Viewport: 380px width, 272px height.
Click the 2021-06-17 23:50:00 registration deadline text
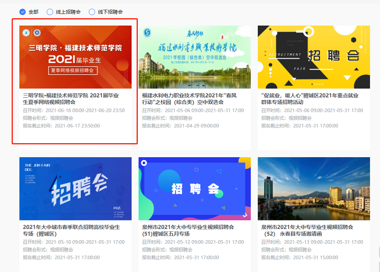pyautogui.click(x=77, y=126)
